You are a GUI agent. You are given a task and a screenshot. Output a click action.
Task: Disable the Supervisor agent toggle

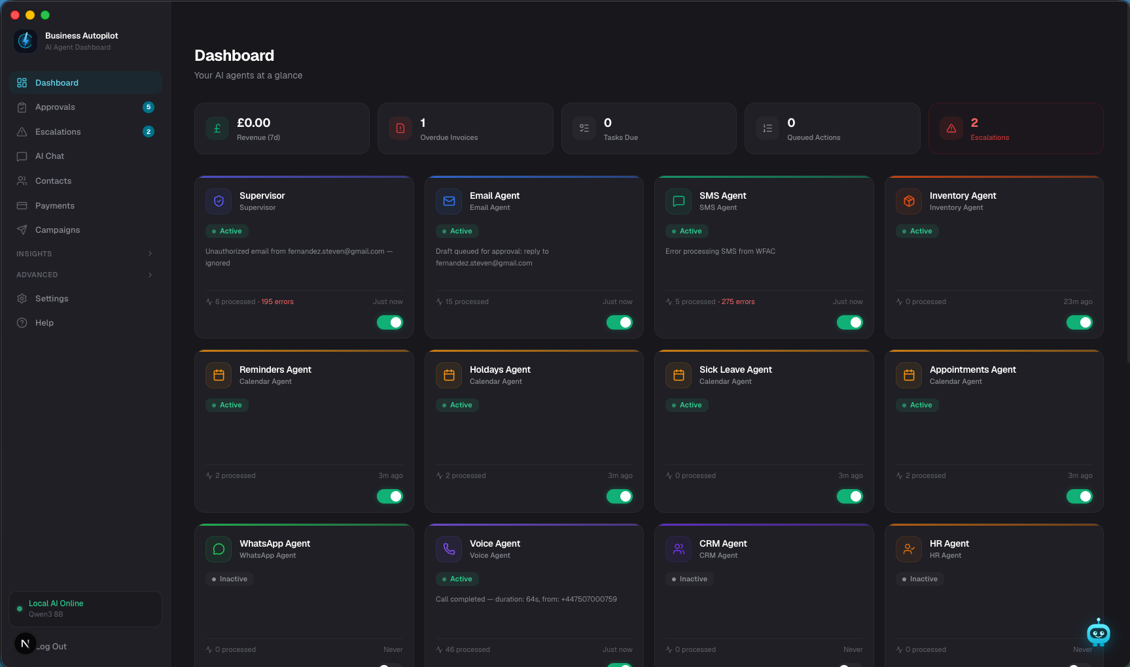390,322
